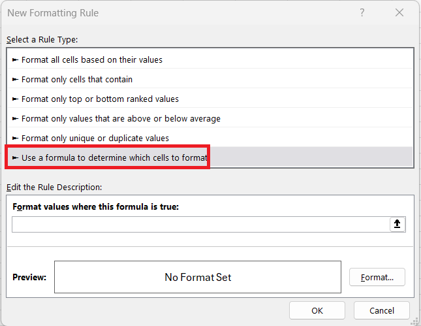This screenshot has height=326, width=421.
Task: Click the 'New Formatting Rule' title text
Action: [53, 13]
